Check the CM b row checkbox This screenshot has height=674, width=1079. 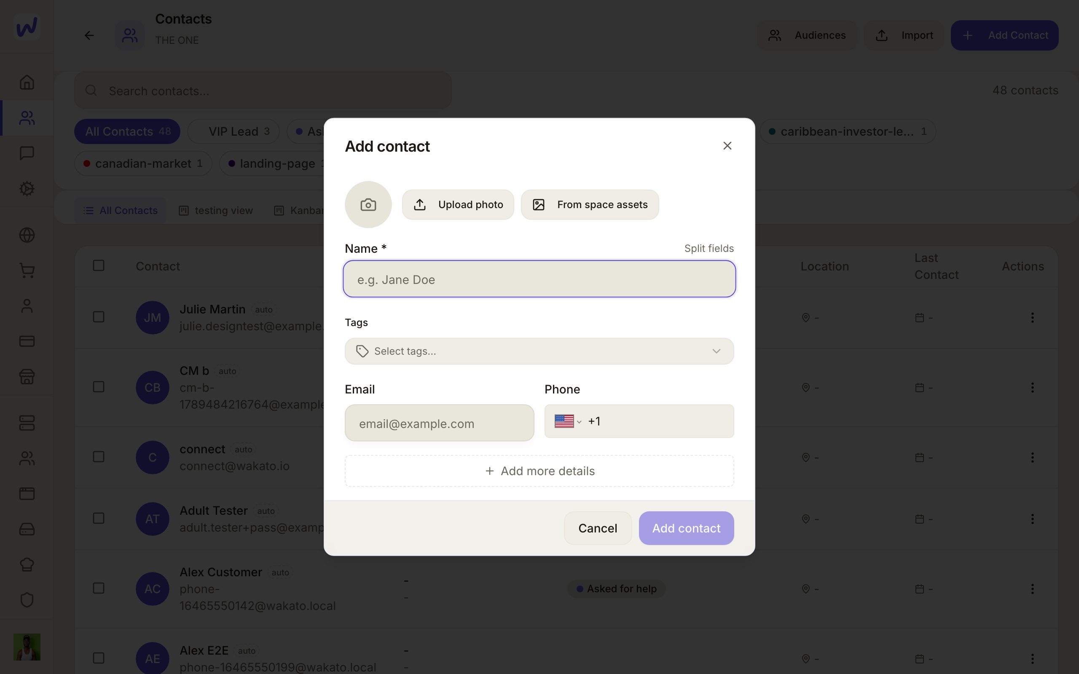pyautogui.click(x=99, y=387)
